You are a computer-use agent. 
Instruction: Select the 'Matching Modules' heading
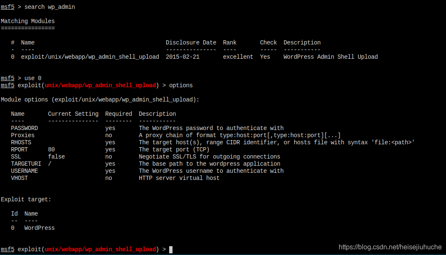coord(28,21)
